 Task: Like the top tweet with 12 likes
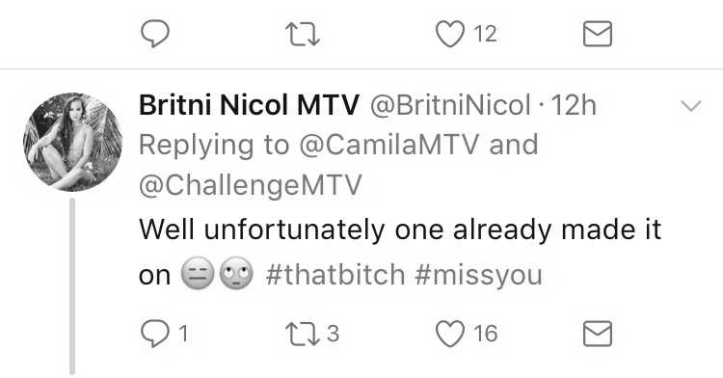450,34
